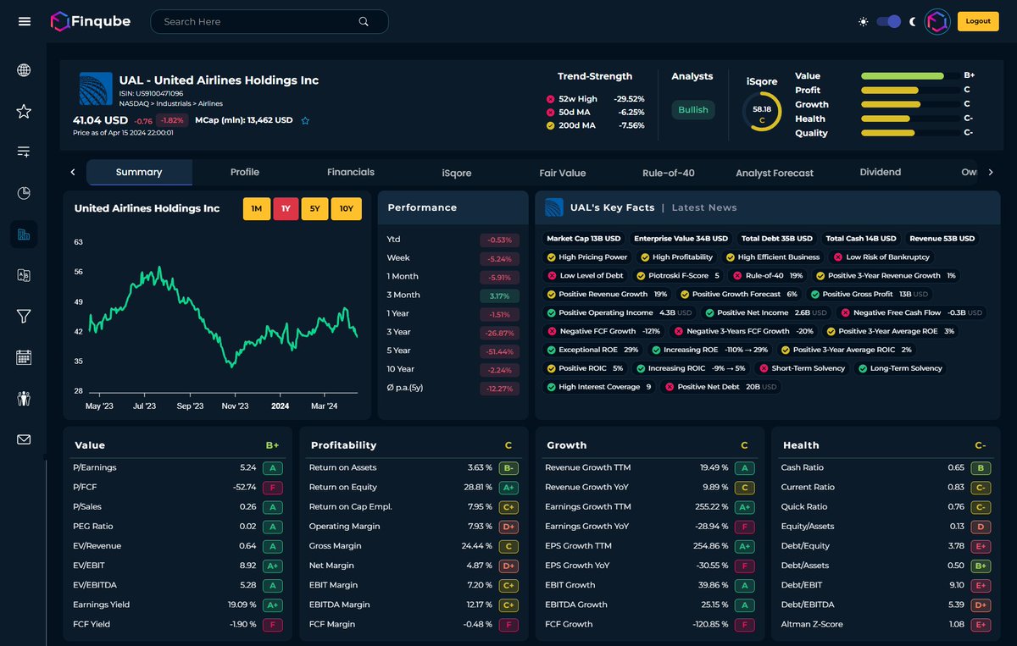Viewport: 1017px width, 646px height.
Task: Select the 10Y chart range
Action: (347, 209)
